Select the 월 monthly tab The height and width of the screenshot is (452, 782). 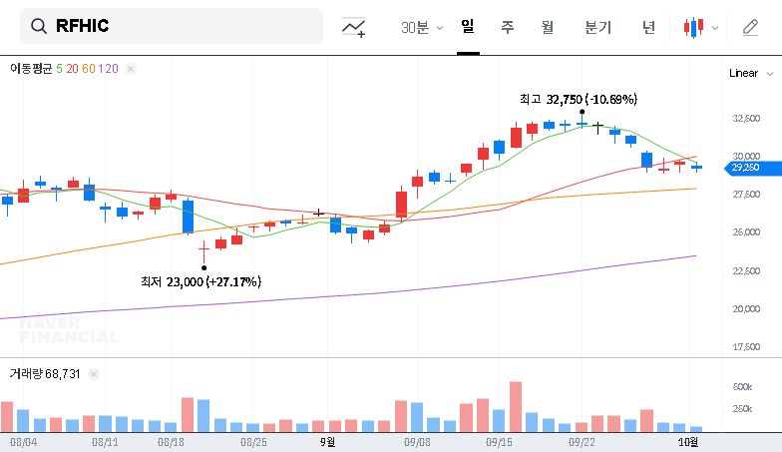point(548,27)
